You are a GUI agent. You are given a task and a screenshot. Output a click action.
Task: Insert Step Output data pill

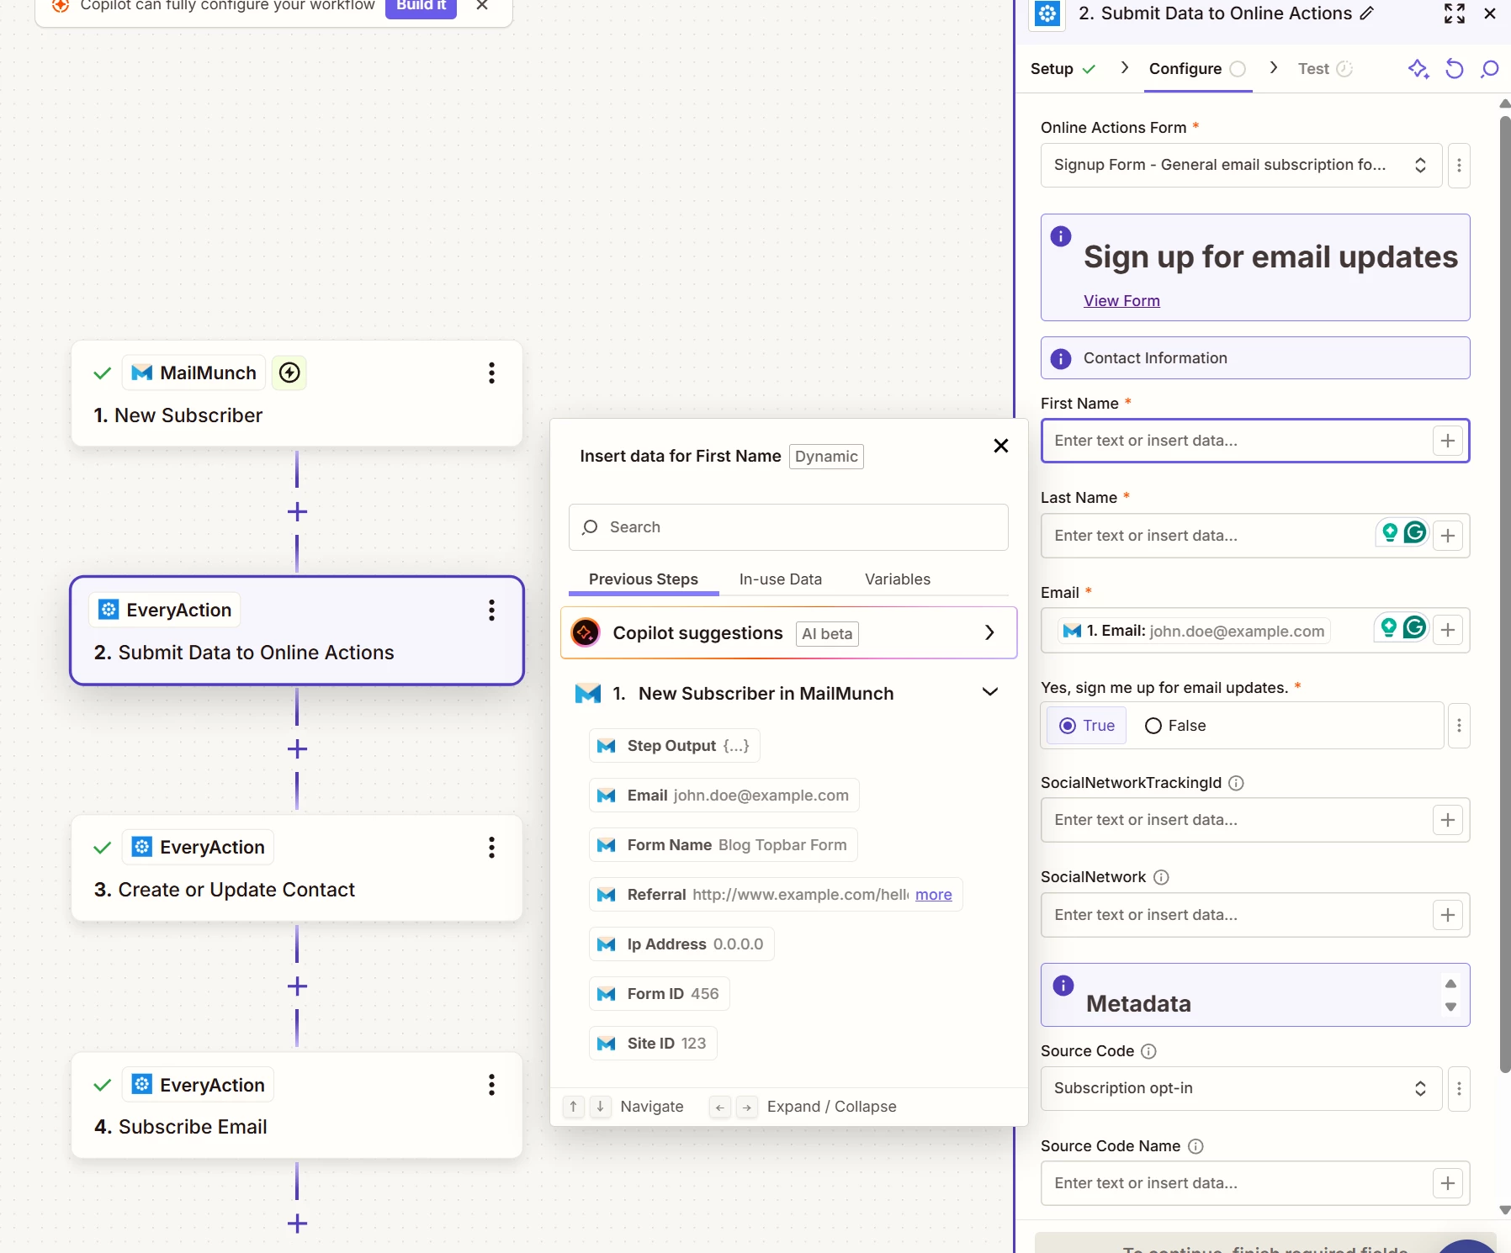[x=675, y=746]
